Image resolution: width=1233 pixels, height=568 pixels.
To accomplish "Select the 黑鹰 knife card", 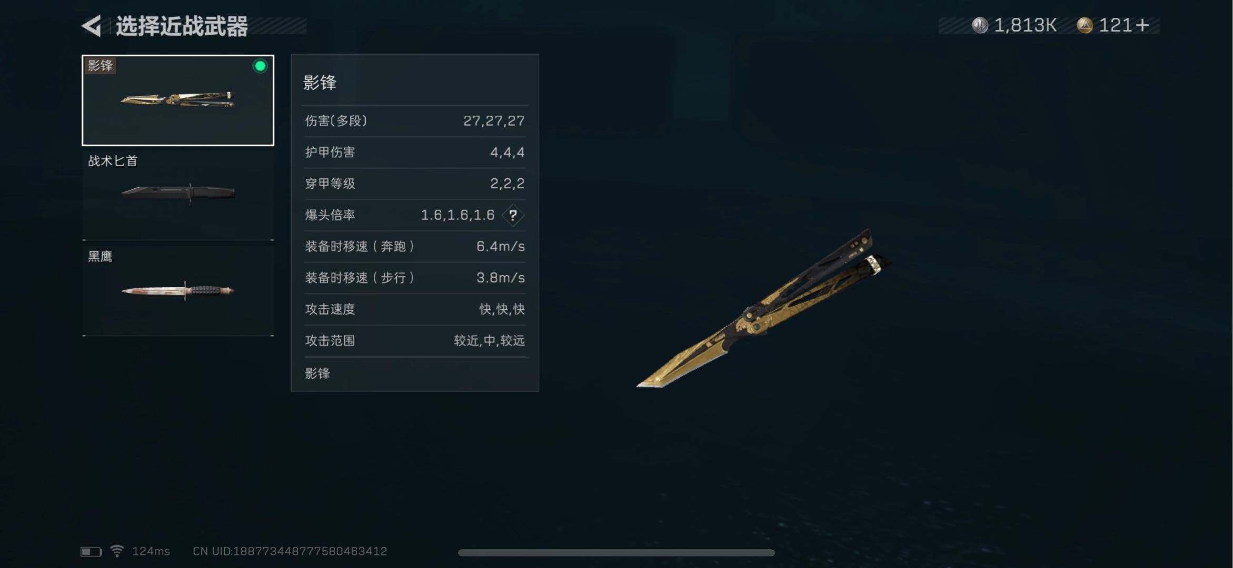I will pyautogui.click(x=178, y=290).
